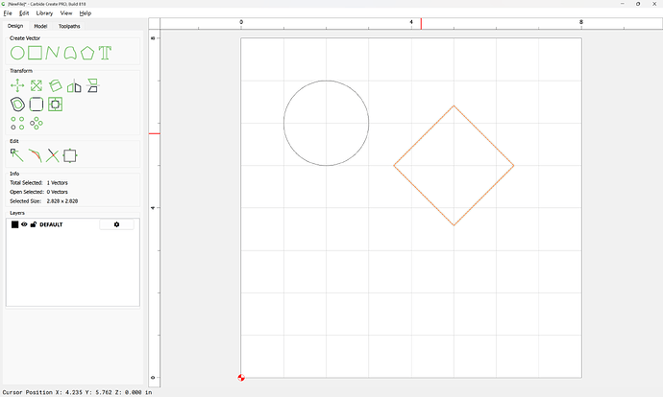Toggle visibility of the DEFAULT layer
The image size is (663, 397).
pos(24,224)
